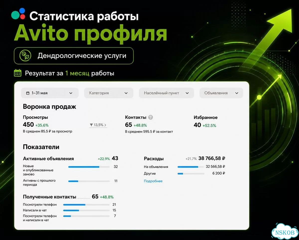Viewport: 299px width, 240px height.
Task: Click the Избранное label
Action: tap(205, 117)
